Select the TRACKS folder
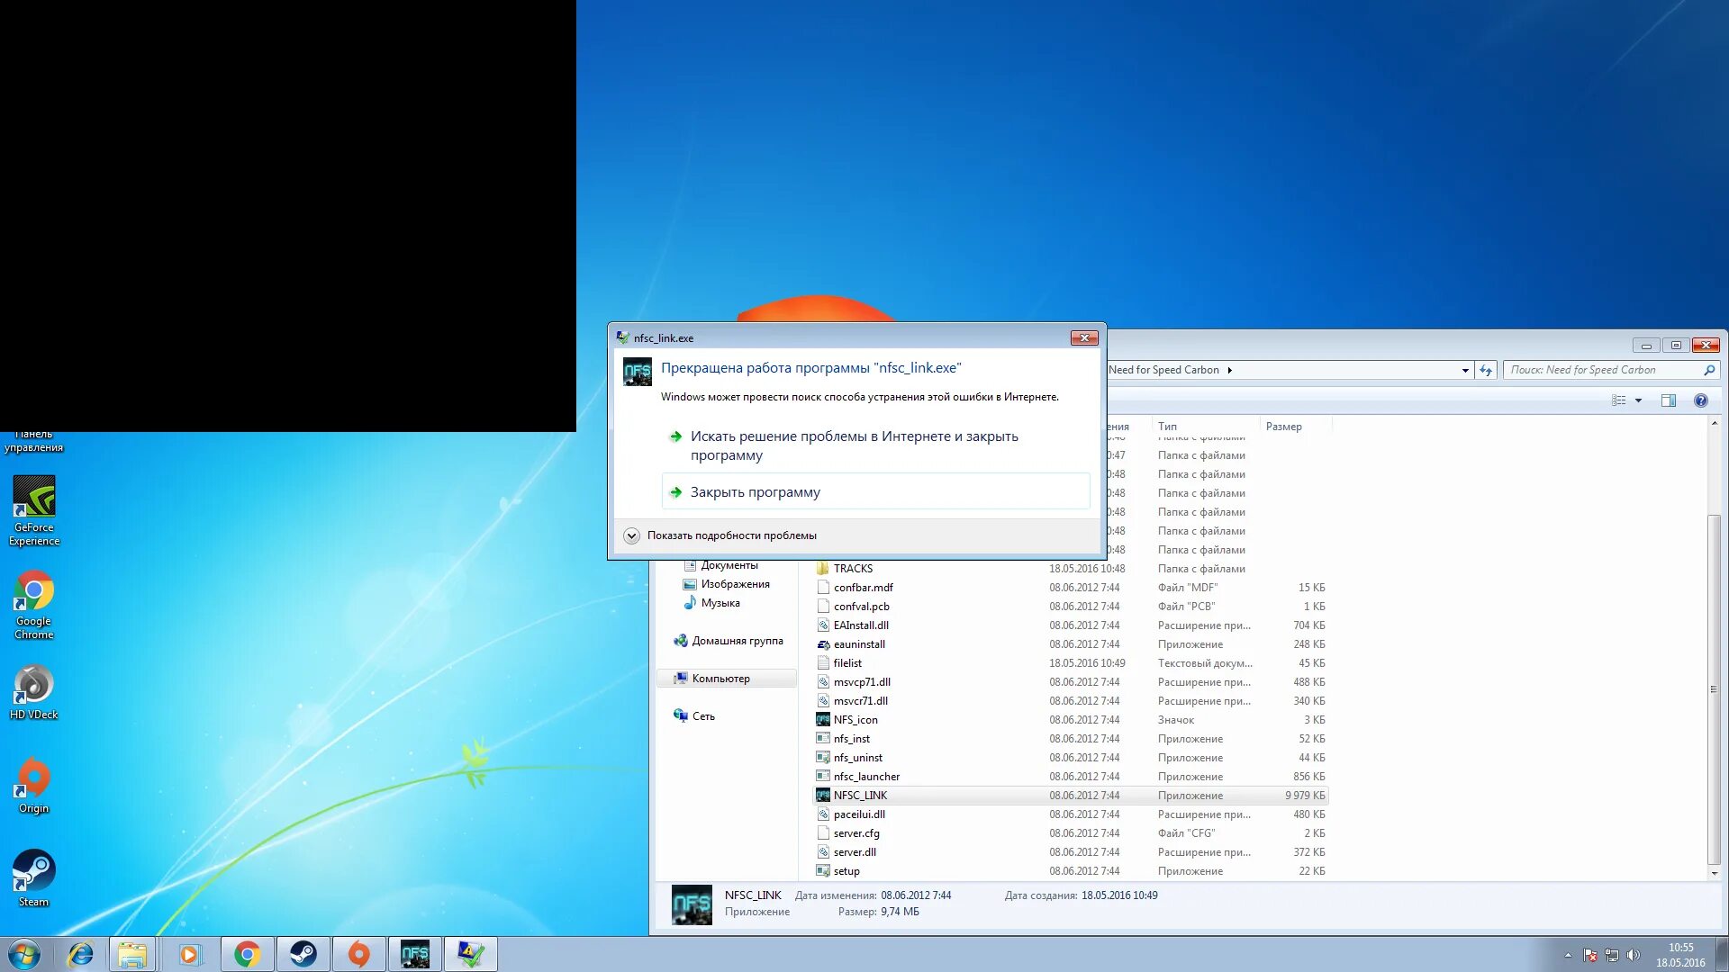Viewport: 1729px width, 972px height. click(1070, 569)
